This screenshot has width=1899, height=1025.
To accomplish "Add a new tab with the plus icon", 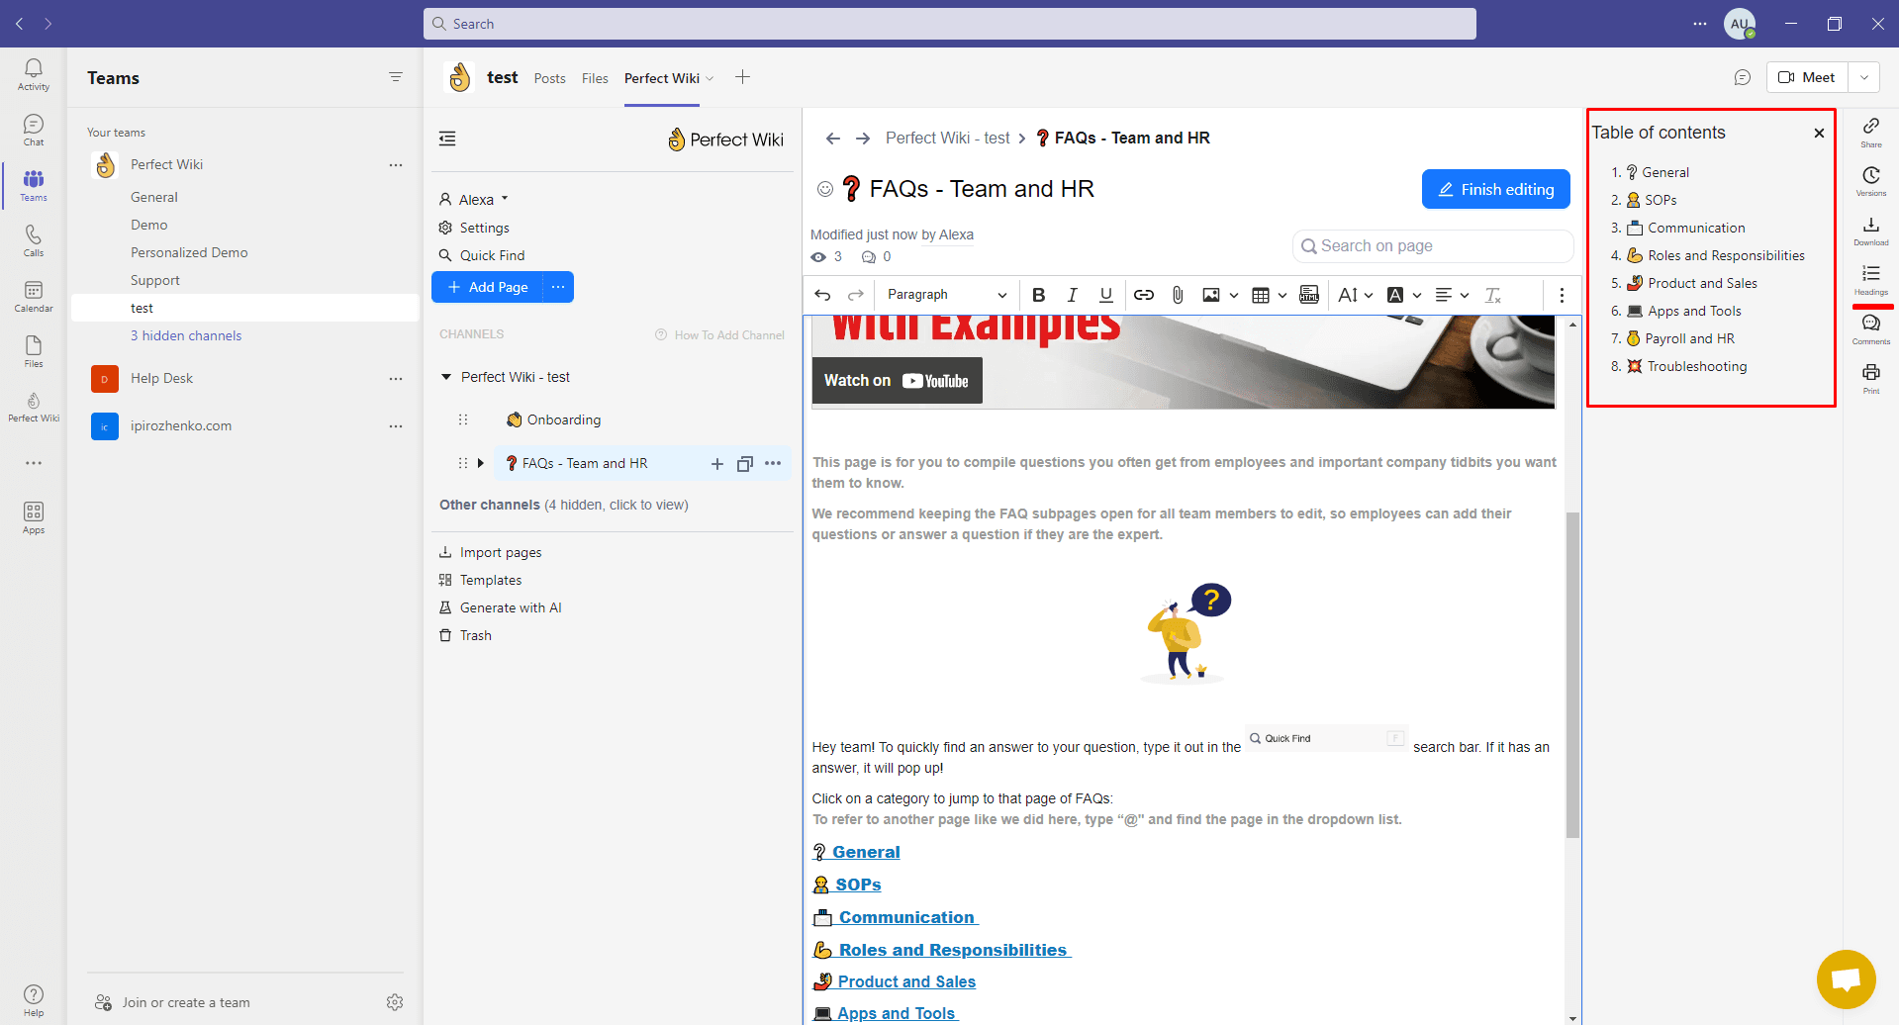I will coord(742,77).
